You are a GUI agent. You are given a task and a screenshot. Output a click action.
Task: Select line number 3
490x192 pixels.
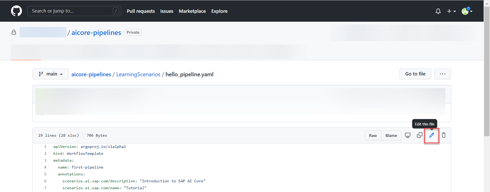point(45,160)
